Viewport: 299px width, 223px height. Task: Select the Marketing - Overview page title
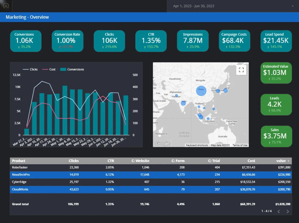pyautogui.click(x=26, y=17)
